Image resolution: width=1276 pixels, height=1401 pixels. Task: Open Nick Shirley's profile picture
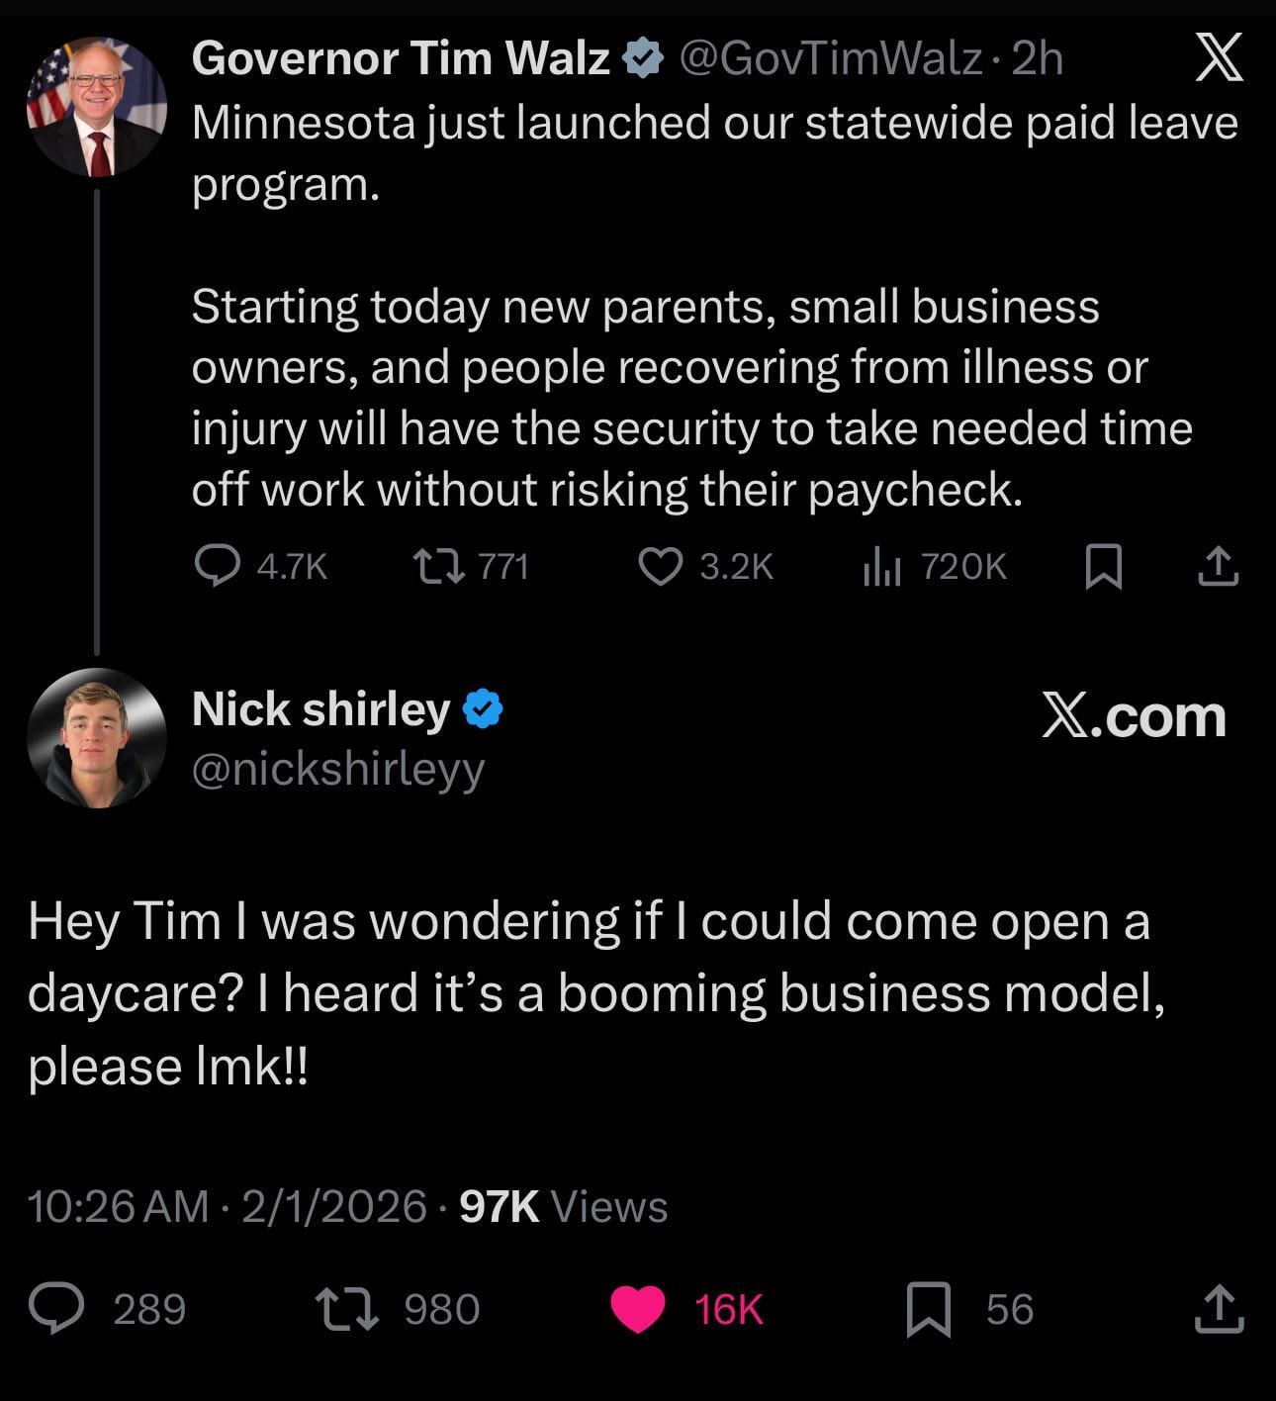(96, 738)
